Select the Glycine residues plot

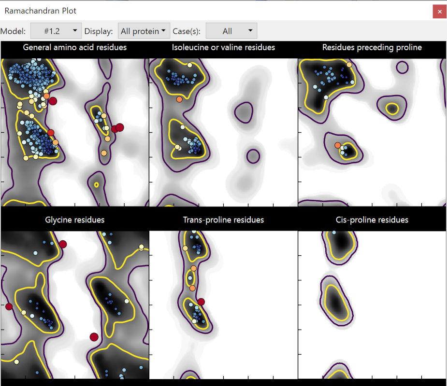click(x=75, y=304)
